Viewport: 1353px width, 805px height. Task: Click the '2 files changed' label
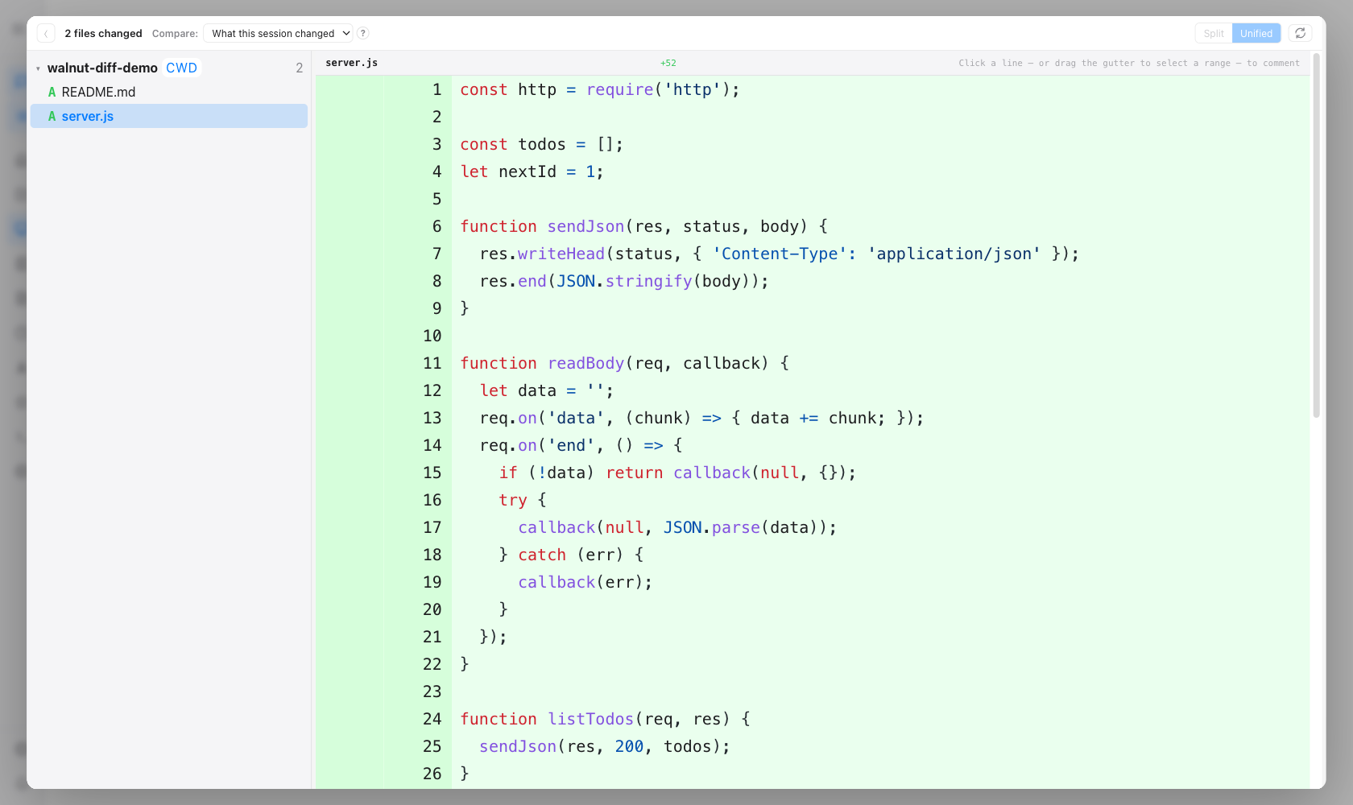(x=103, y=33)
